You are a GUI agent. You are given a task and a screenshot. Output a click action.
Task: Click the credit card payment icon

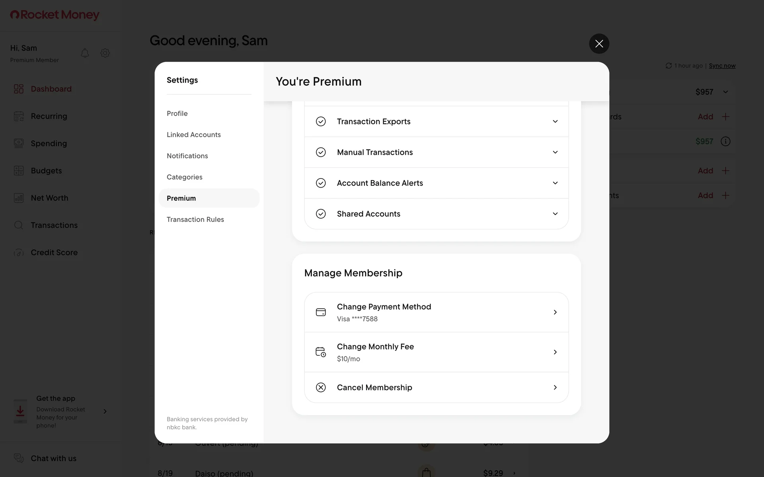tap(321, 312)
